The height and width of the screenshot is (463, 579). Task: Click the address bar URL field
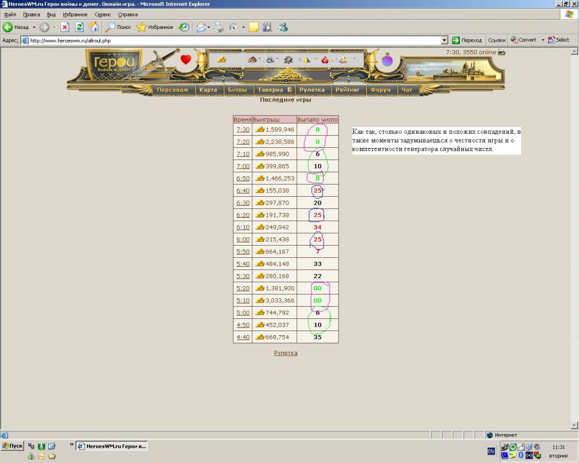234,41
